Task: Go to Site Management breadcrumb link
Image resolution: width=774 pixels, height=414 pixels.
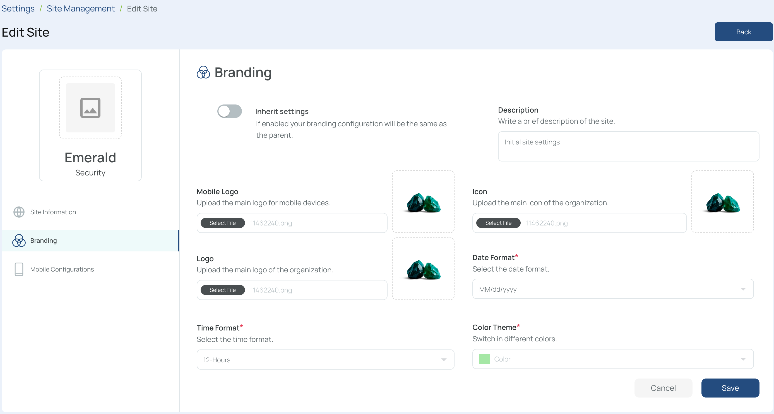Action: (x=81, y=8)
